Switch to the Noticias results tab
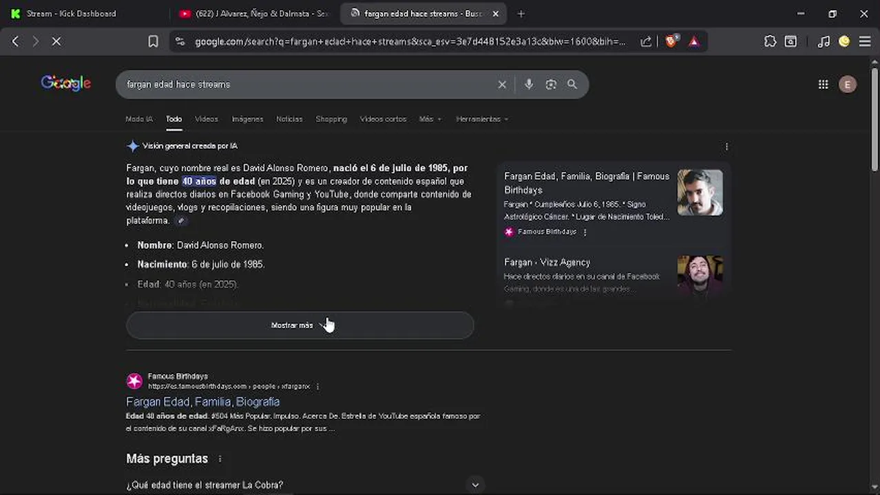 (x=289, y=119)
